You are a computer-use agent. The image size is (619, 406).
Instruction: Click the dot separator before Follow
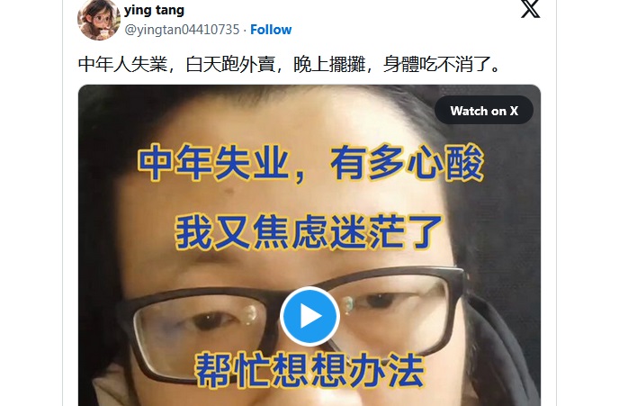pos(245,30)
